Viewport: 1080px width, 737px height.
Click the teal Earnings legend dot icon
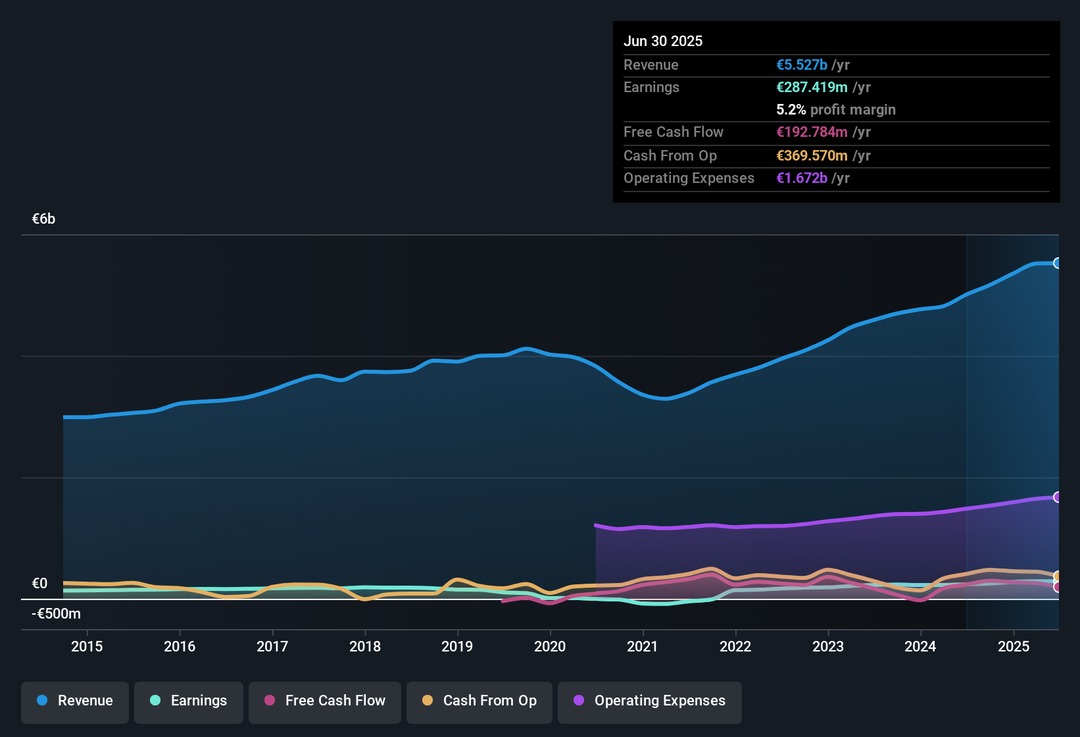point(155,701)
